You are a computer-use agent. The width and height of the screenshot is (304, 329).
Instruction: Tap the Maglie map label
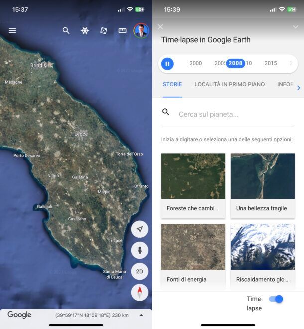coord(104,192)
